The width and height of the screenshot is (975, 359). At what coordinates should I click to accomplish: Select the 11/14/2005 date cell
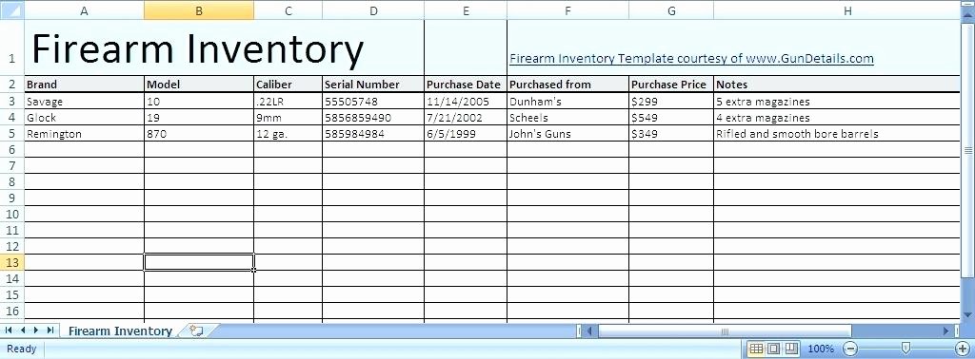click(x=466, y=101)
